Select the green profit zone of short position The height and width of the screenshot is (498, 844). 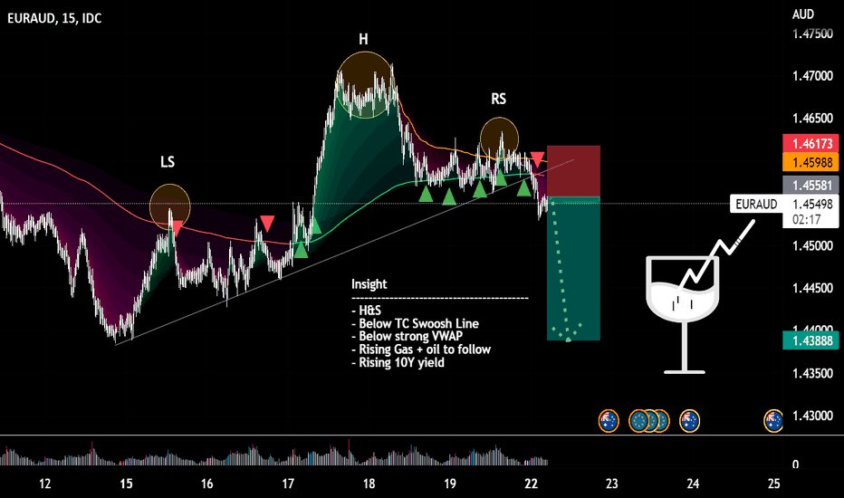tap(573, 269)
